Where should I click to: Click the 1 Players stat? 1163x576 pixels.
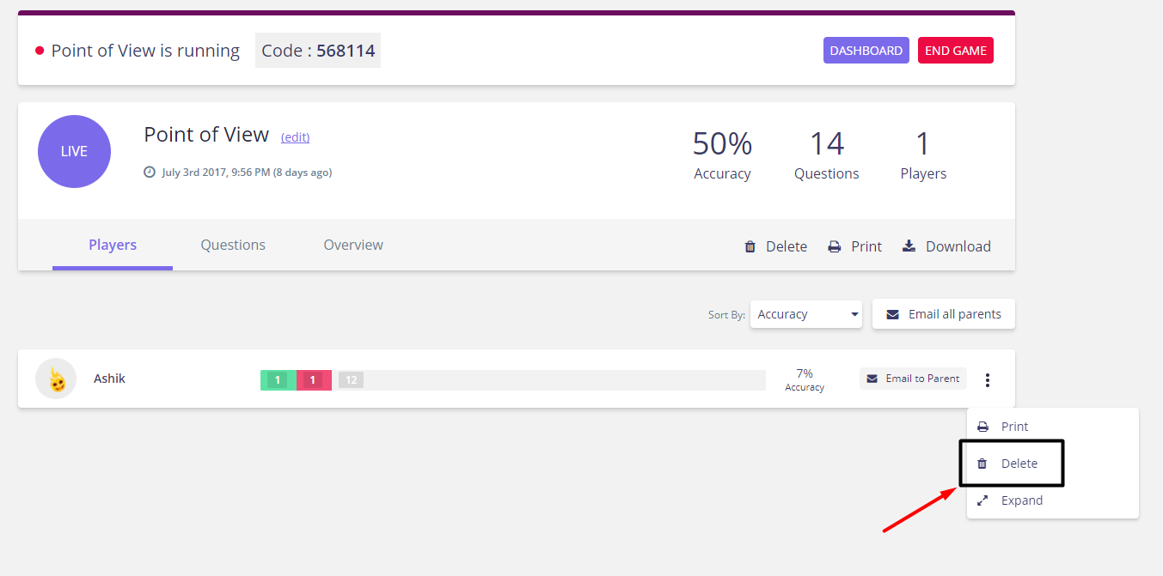point(923,155)
